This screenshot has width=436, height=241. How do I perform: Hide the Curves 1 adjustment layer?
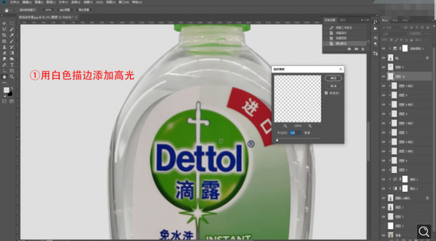click(383, 179)
